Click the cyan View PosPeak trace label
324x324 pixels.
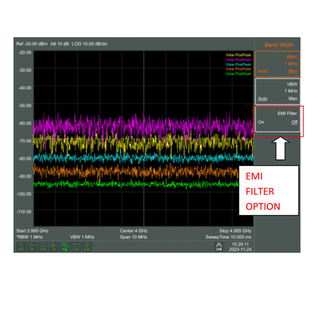[238, 64]
